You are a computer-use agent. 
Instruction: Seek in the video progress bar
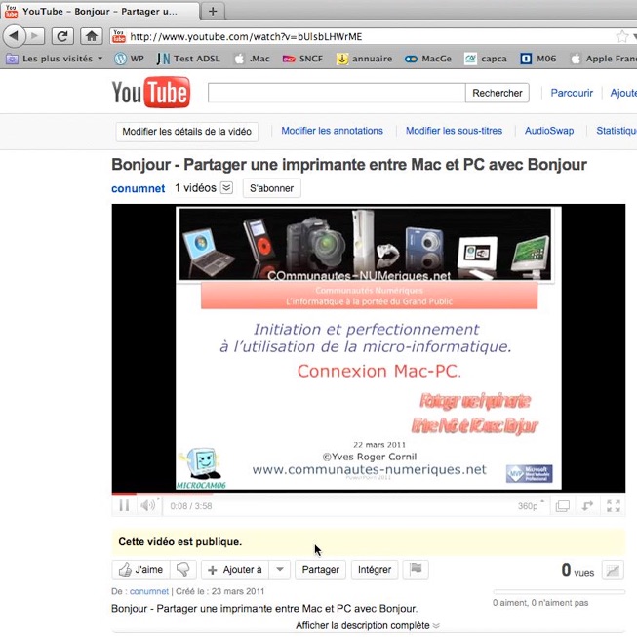click(369, 494)
